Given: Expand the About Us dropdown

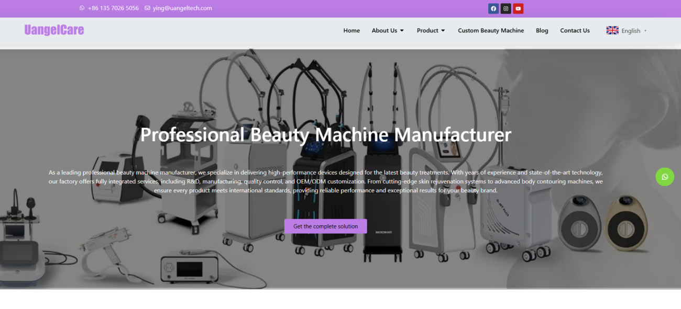Looking at the screenshot, I should coord(388,30).
